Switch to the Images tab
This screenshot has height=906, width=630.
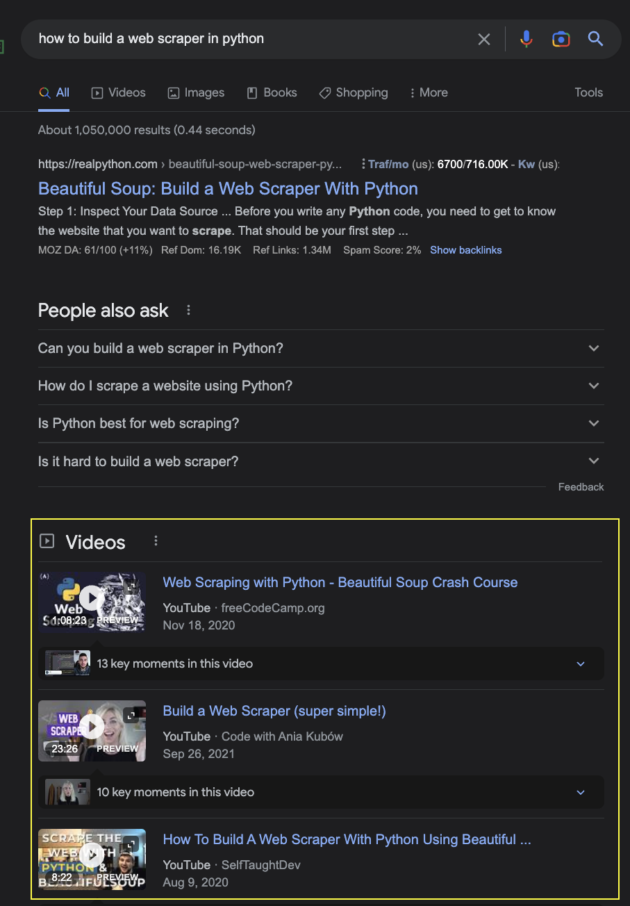click(196, 92)
